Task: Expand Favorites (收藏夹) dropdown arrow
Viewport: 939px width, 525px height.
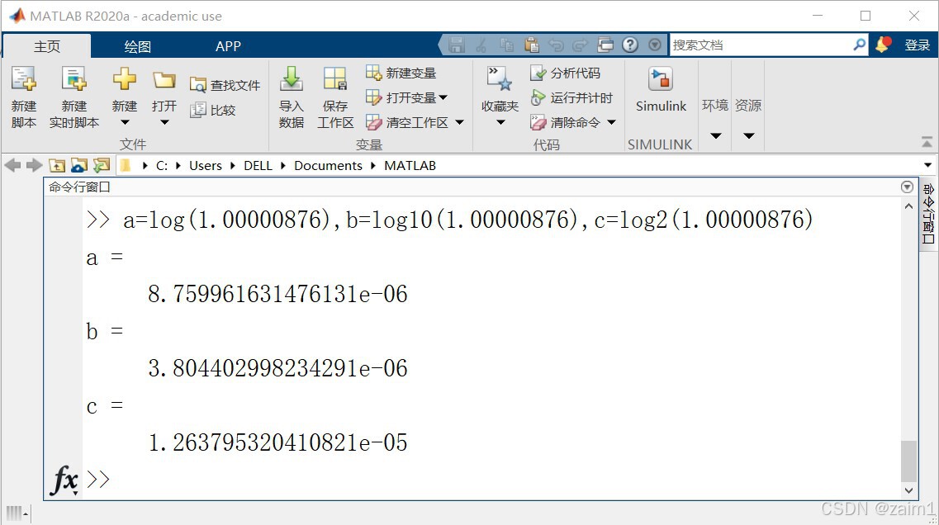Action: coord(500,123)
